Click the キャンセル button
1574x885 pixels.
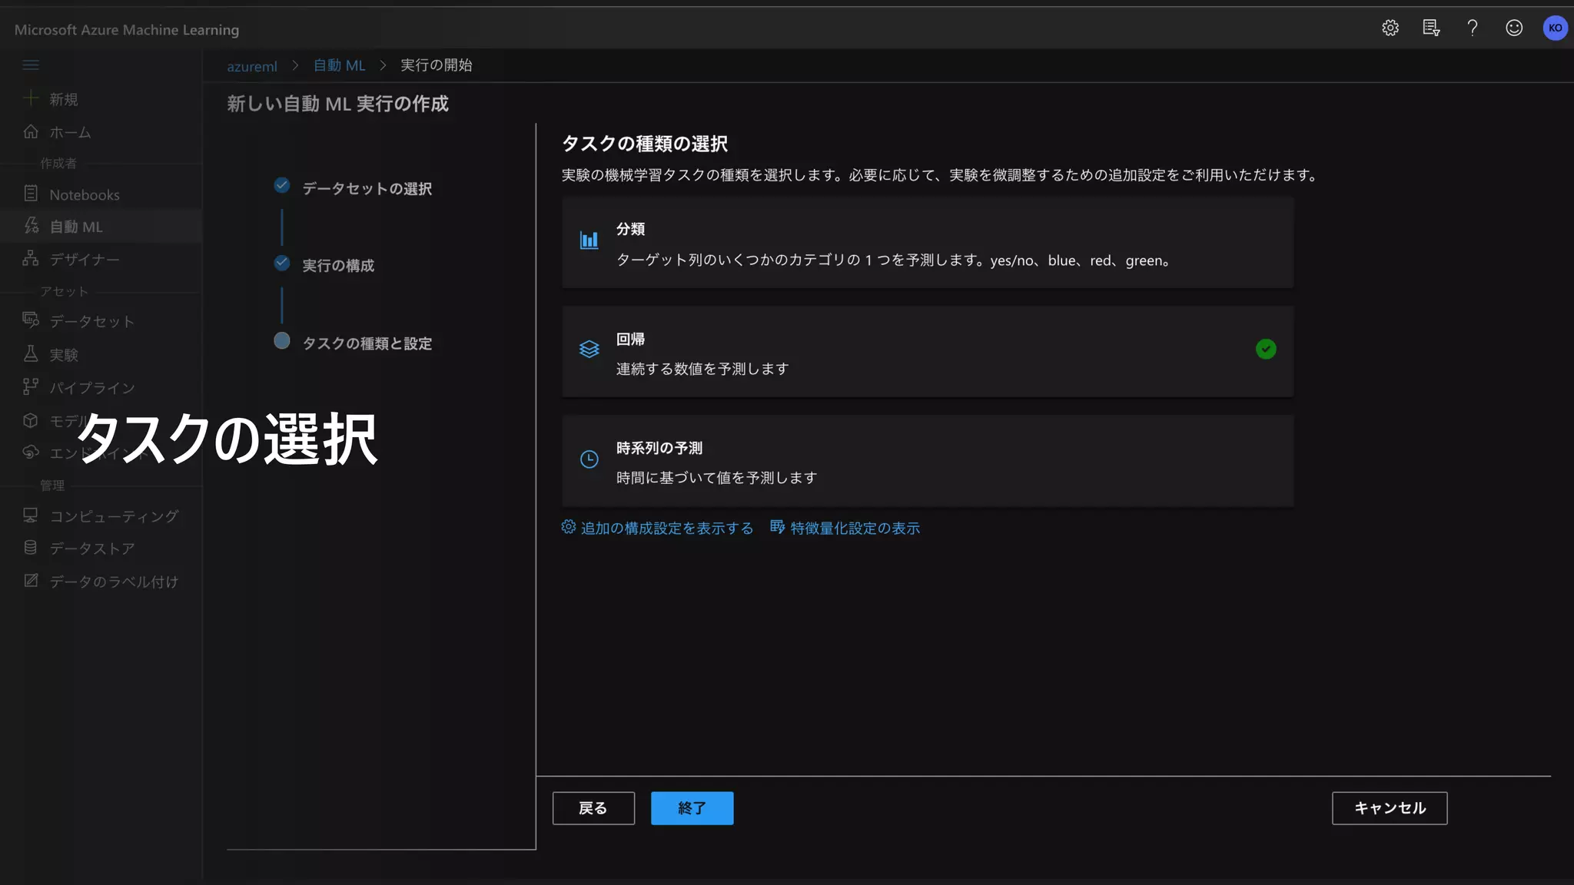(x=1390, y=808)
